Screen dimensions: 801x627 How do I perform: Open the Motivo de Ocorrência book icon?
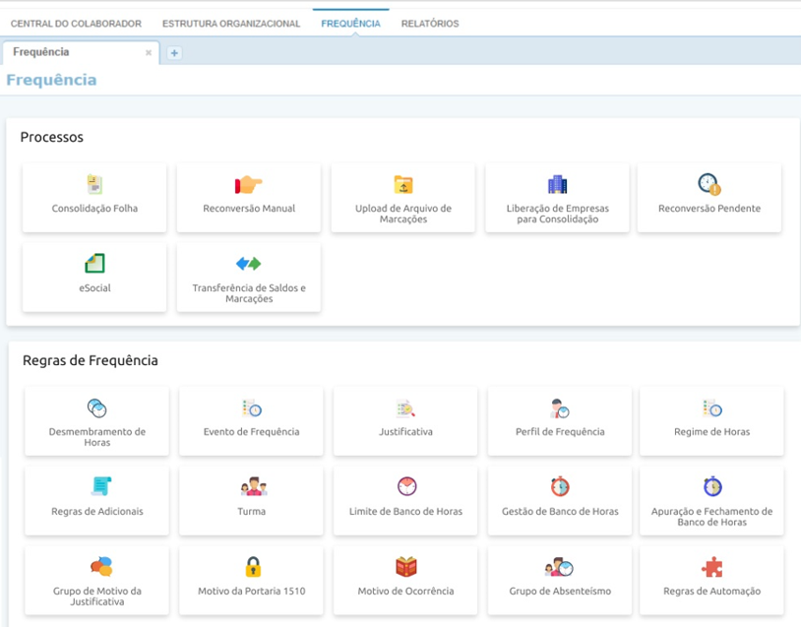click(405, 567)
